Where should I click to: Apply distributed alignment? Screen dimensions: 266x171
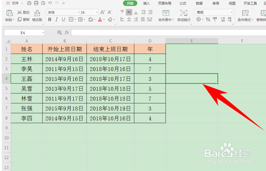coord(149,19)
